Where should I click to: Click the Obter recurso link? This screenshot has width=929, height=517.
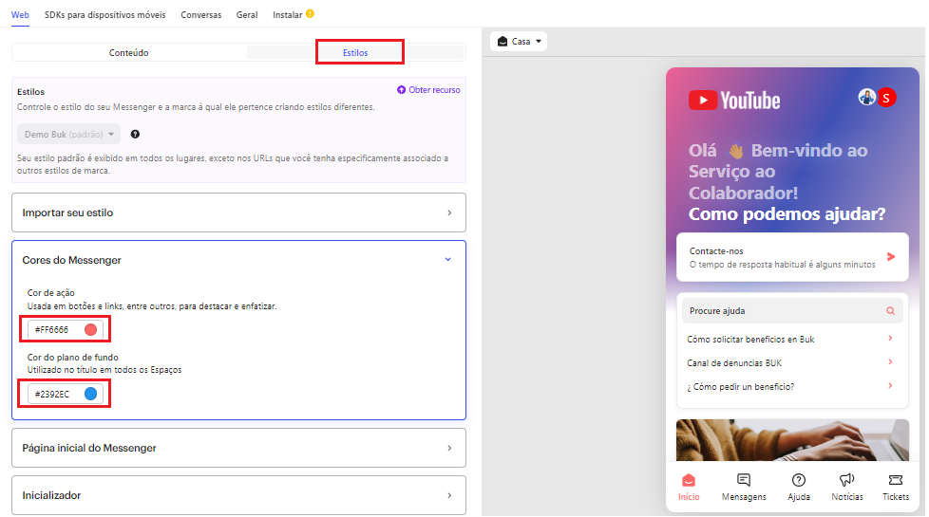pyautogui.click(x=428, y=90)
